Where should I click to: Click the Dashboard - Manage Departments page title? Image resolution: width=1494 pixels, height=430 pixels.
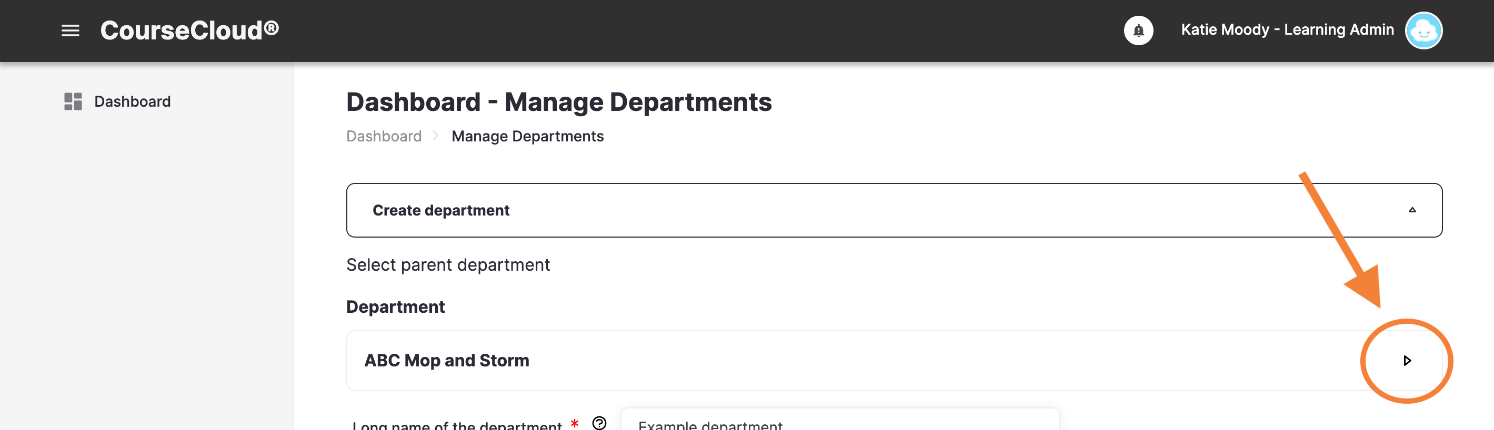point(558,102)
